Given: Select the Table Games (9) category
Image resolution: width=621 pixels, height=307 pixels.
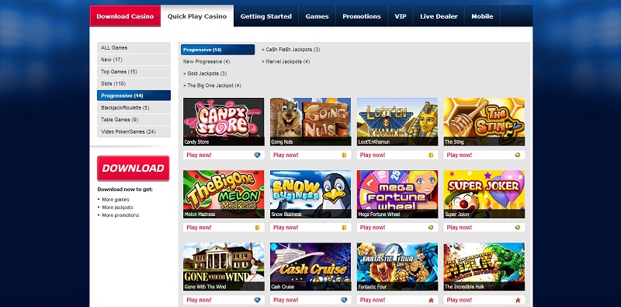Looking at the screenshot, I should click(134, 120).
